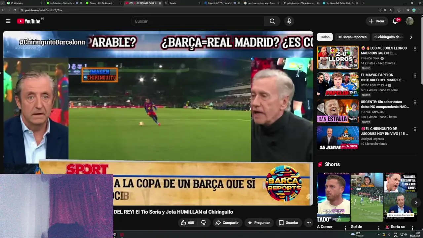Open options for URGENTE video
The image size is (423, 238).
(x=415, y=102)
